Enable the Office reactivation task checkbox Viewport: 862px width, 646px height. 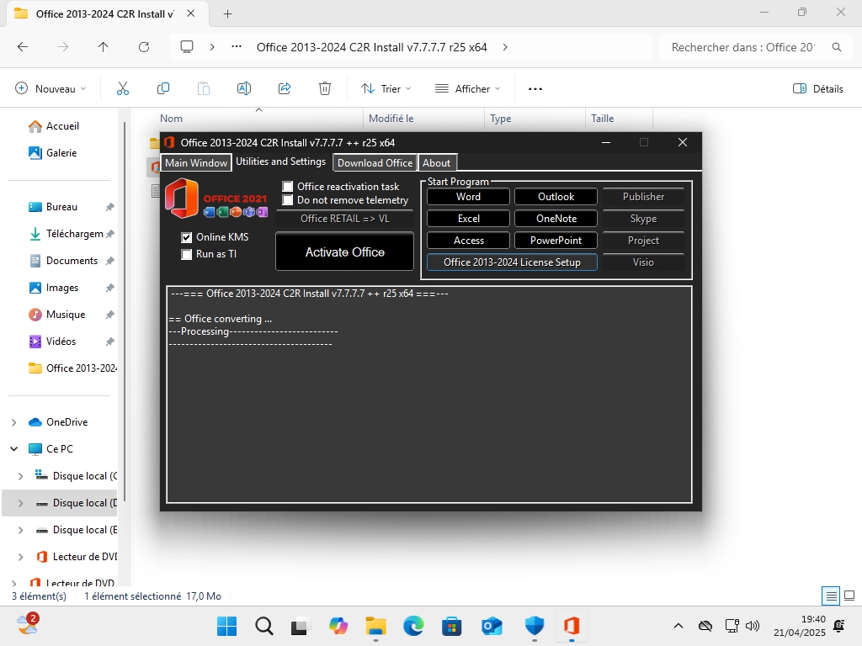[x=288, y=187]
